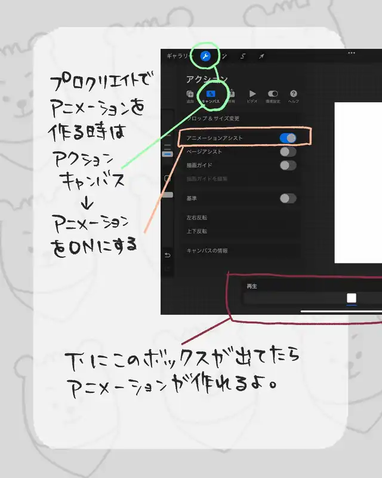Disable the Animation Assist (アニメーションアシスト) toggle
This screenshot has height=478, width=382.
288,138
